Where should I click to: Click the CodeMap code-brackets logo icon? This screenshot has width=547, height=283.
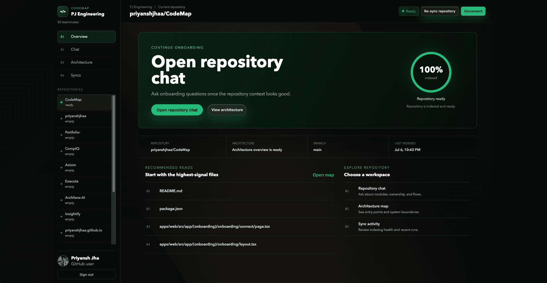pos(63,11)
